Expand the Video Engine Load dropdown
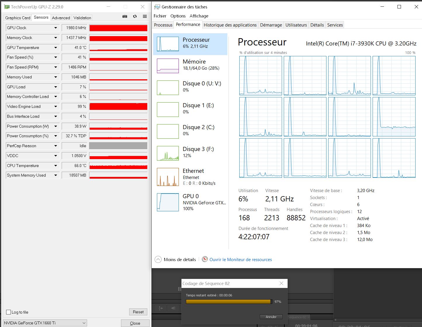422x327 pixels. [56, 107]
